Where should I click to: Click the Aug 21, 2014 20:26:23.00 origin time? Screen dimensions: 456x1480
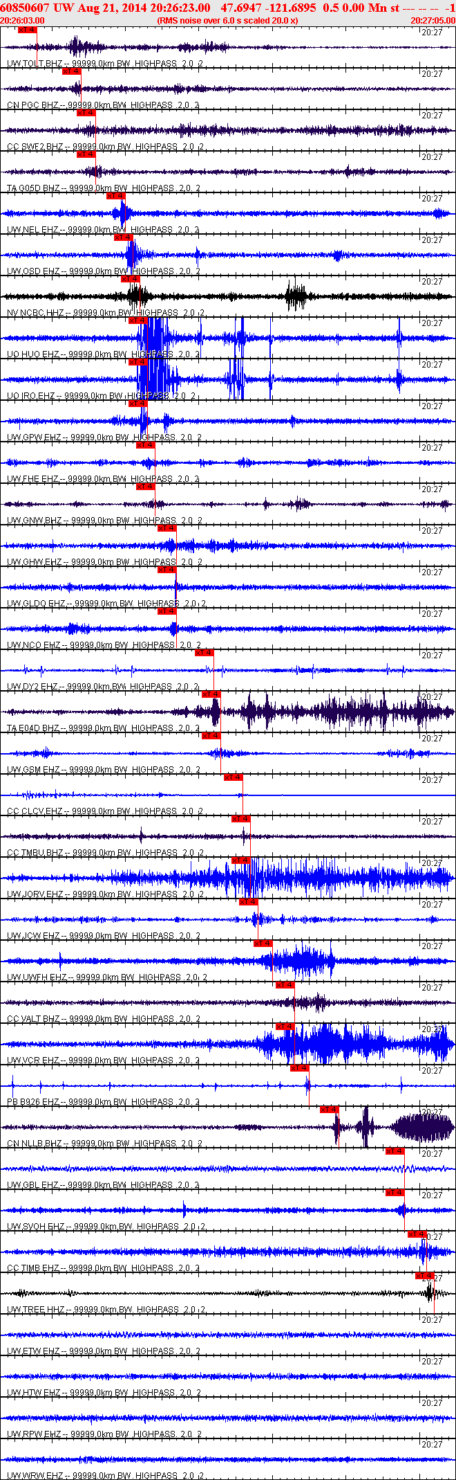tap(144, 7)
